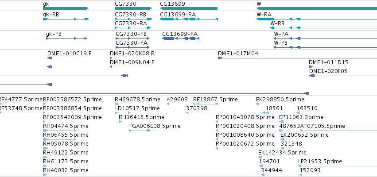Click the DME1-020F05 clone label
Screen dimensions: 377x177
(x=328, y=71)
